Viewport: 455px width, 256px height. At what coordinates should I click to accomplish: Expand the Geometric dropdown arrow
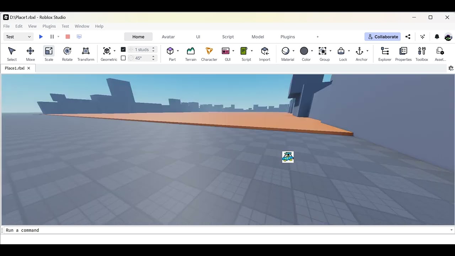tap(114, 51)
